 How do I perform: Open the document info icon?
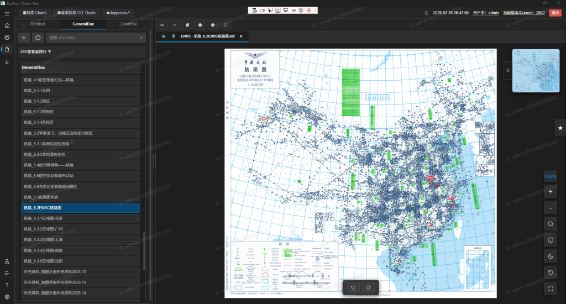point(551,240)
